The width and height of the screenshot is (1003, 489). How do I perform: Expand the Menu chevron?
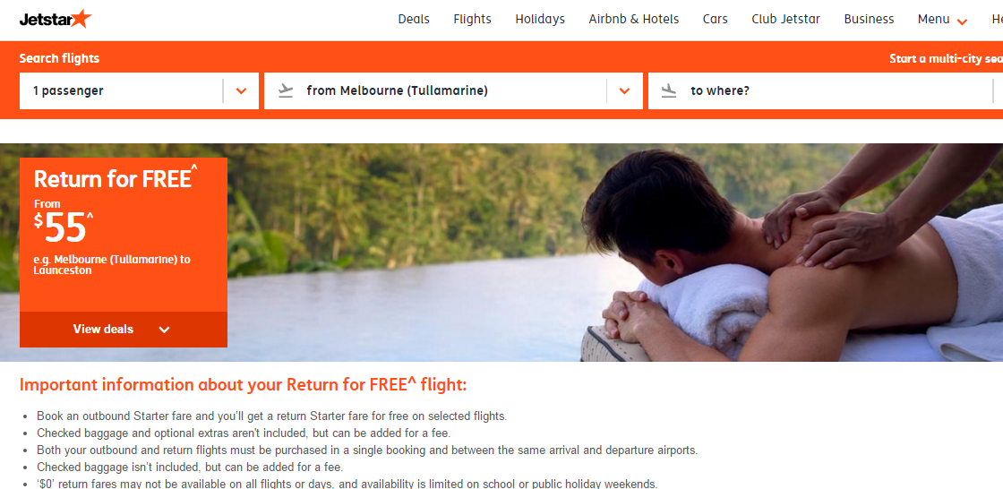(962, 21)
